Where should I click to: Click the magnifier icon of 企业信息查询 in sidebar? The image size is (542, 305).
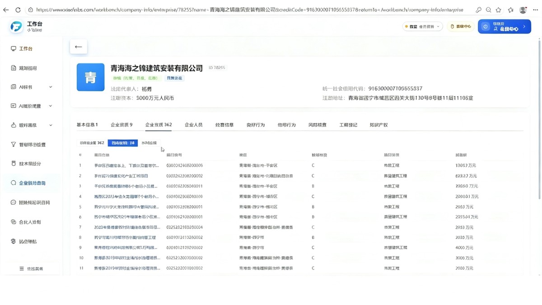(x=14, y=183)
